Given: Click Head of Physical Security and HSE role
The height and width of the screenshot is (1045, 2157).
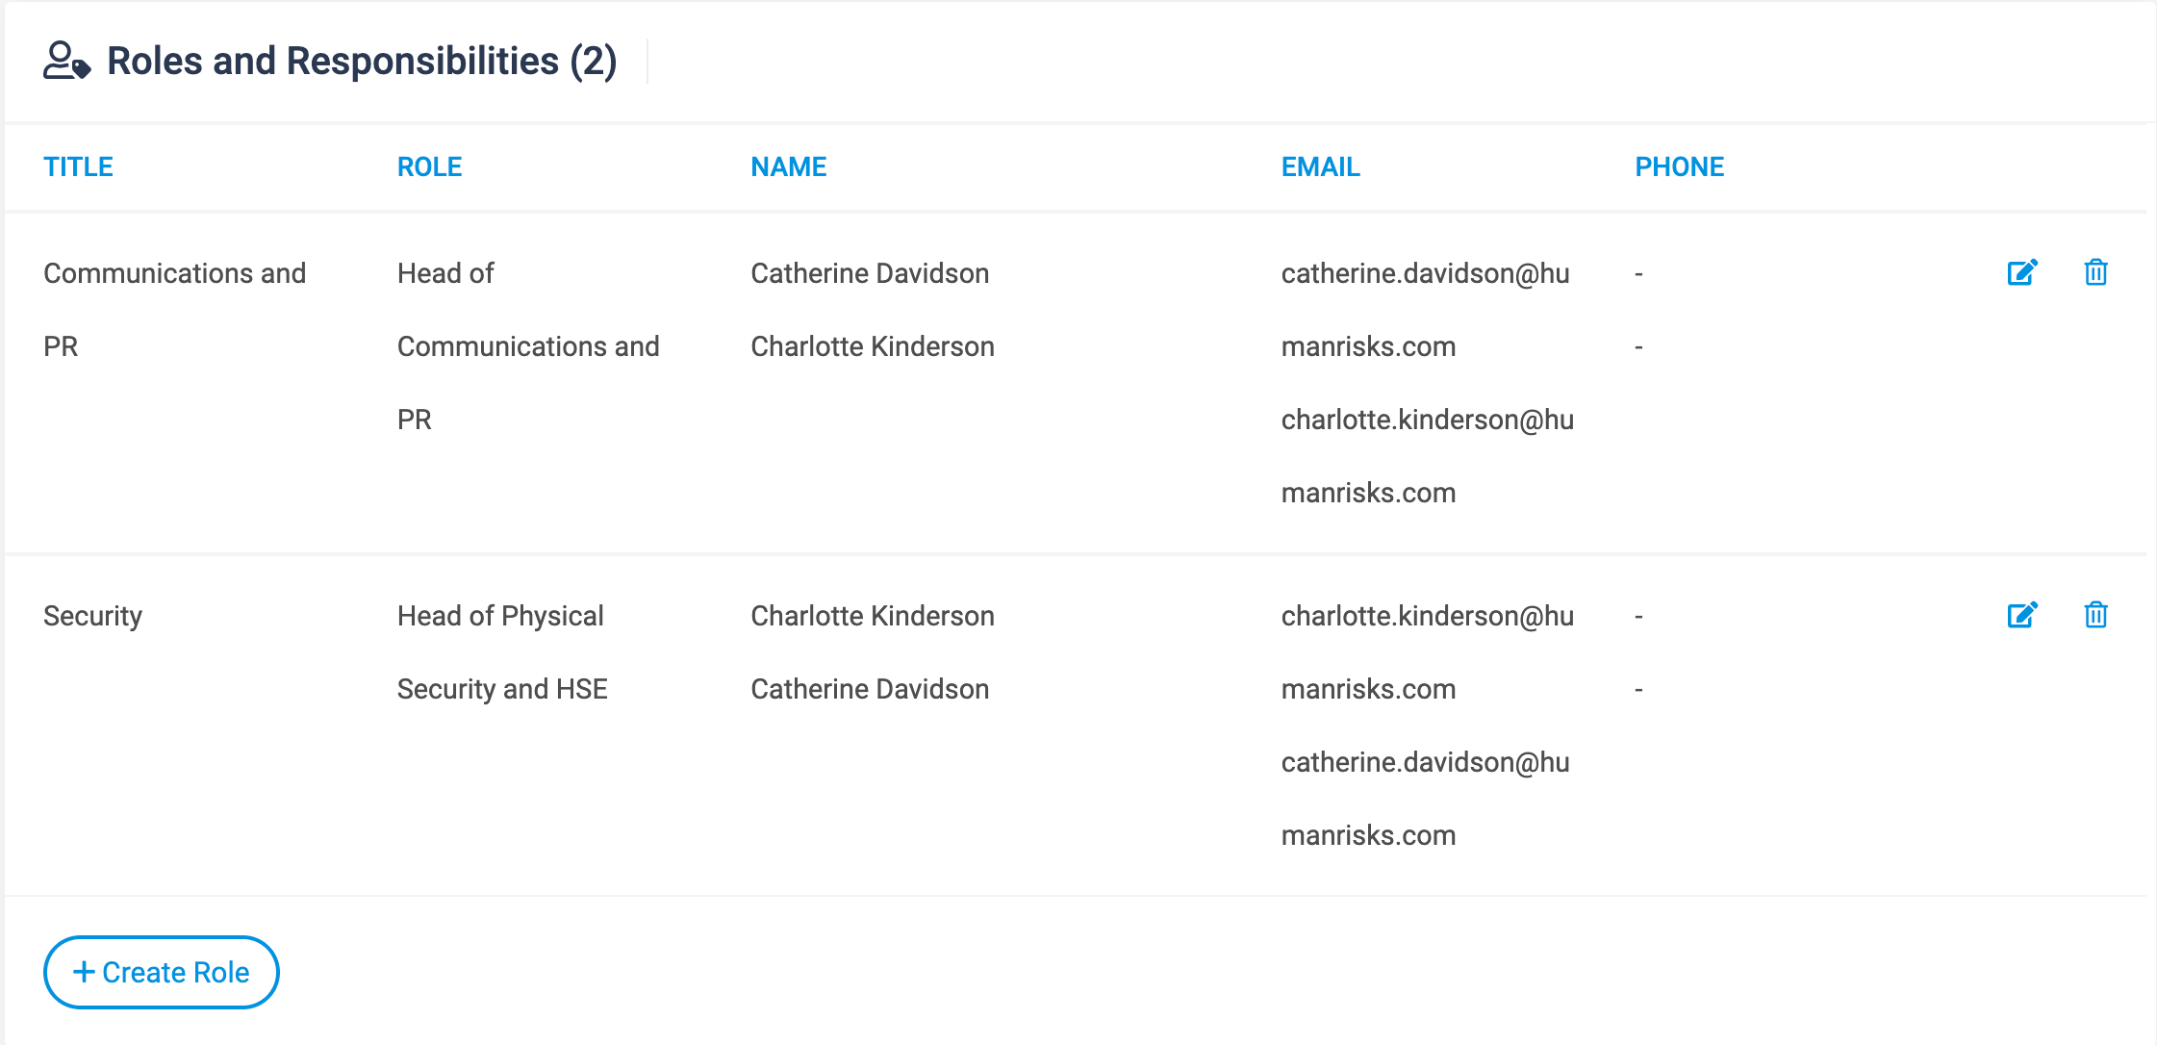Looking at the screenshot, I should click(502, 652).
